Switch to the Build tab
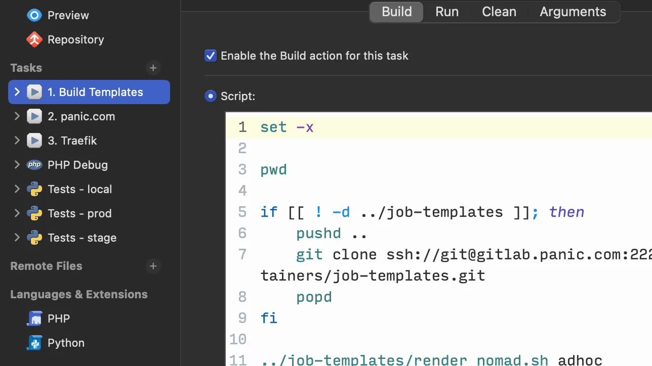 coord(396,12)
